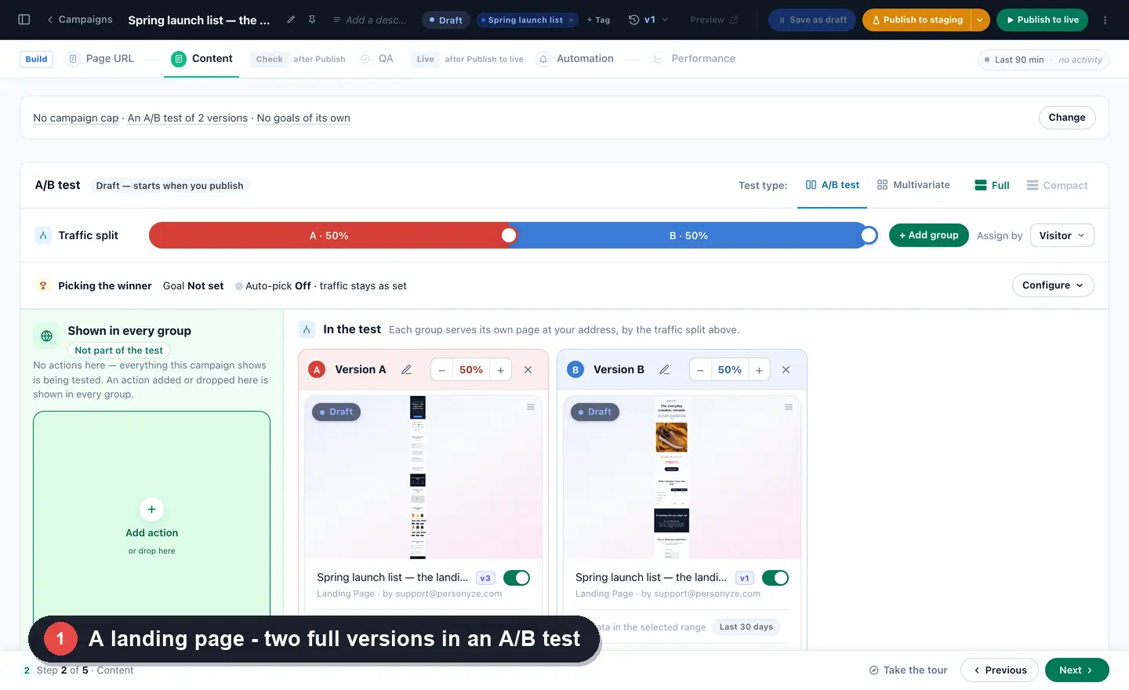This screenshot has height=690, width=1129.
Task: Decrease Version B traffic percentage
Action: pyautogui.click(x=700, y=370)
